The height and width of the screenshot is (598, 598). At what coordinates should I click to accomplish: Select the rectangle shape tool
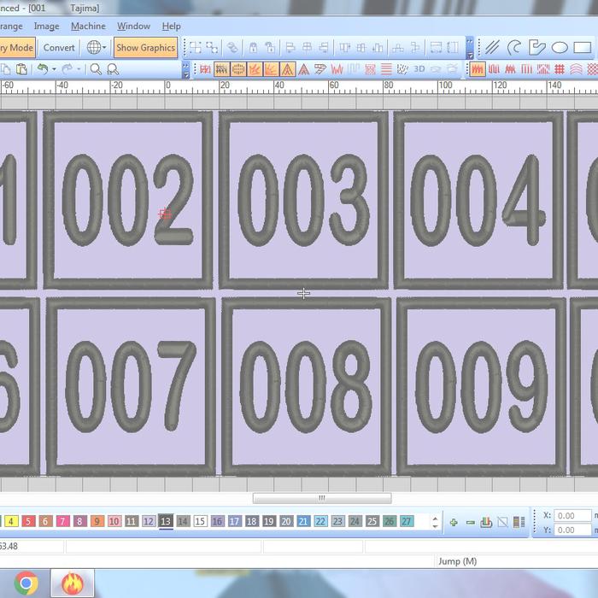tap(583, 48)
